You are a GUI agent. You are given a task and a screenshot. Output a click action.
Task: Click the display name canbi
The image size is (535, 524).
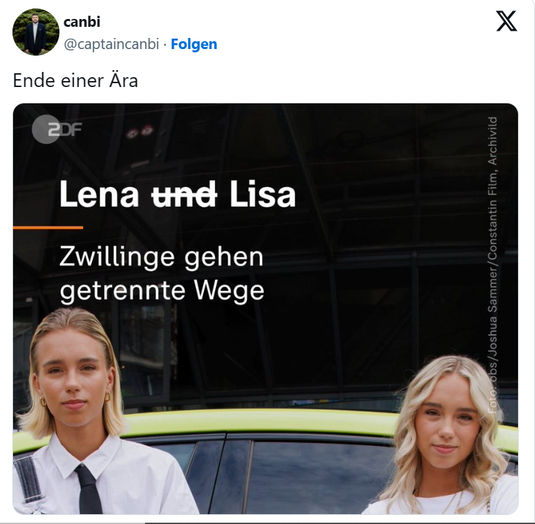click(82, 22)
